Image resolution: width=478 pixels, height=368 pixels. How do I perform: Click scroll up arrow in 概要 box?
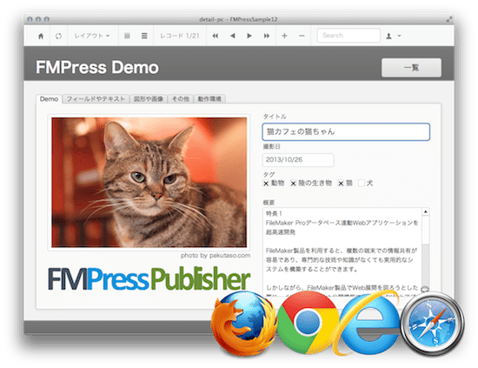click(x=426, y=211)
